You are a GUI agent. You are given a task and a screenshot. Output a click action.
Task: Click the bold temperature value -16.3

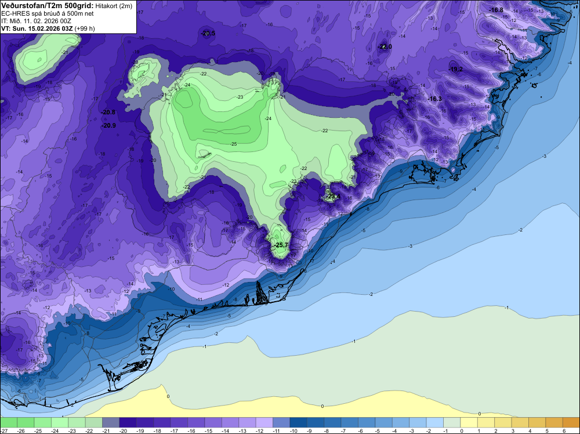[435, 99]
